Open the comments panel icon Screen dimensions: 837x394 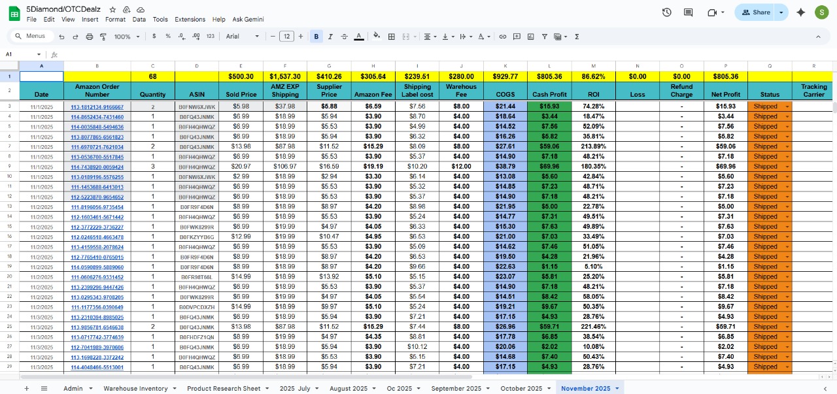point(688,12)
